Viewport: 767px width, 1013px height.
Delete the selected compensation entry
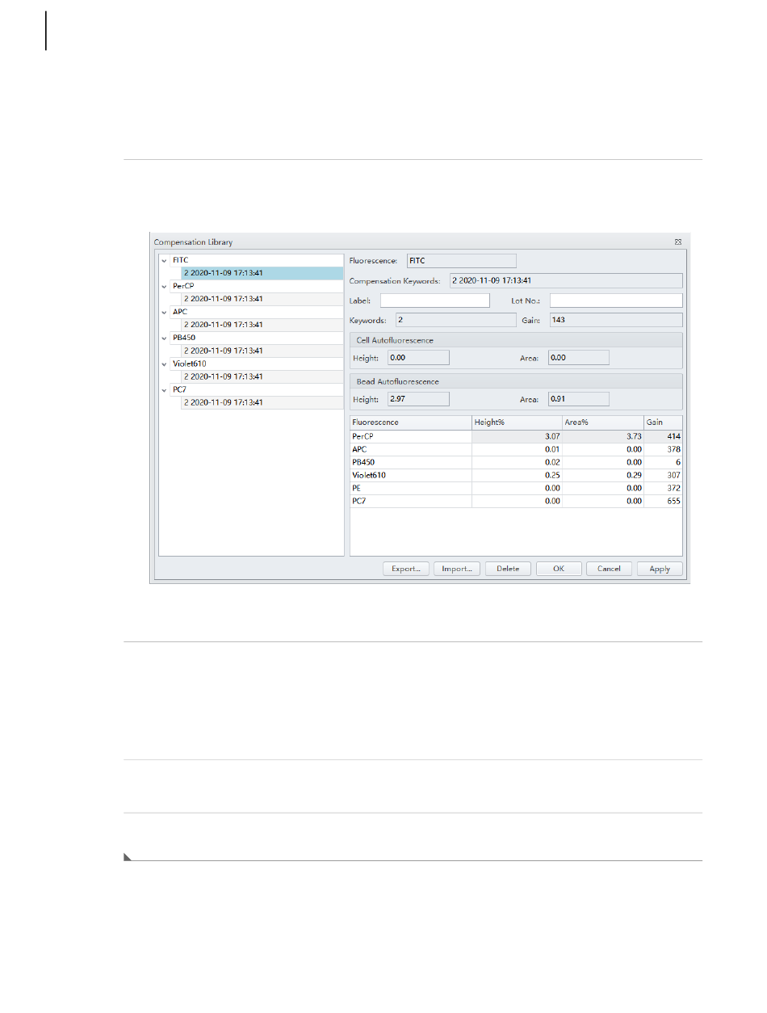click(508, 569)
